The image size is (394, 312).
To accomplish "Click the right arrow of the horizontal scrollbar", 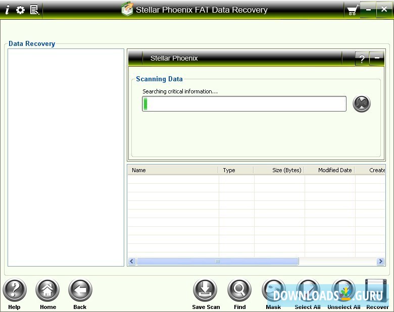I will coord(380,261).
